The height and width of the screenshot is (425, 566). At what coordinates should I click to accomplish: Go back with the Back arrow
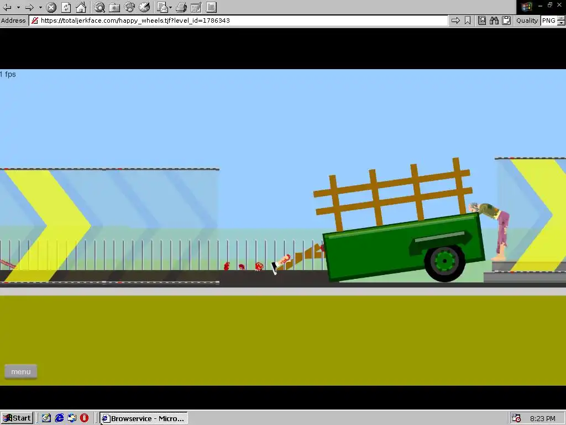pyautogui.click(x=7, y=7)
